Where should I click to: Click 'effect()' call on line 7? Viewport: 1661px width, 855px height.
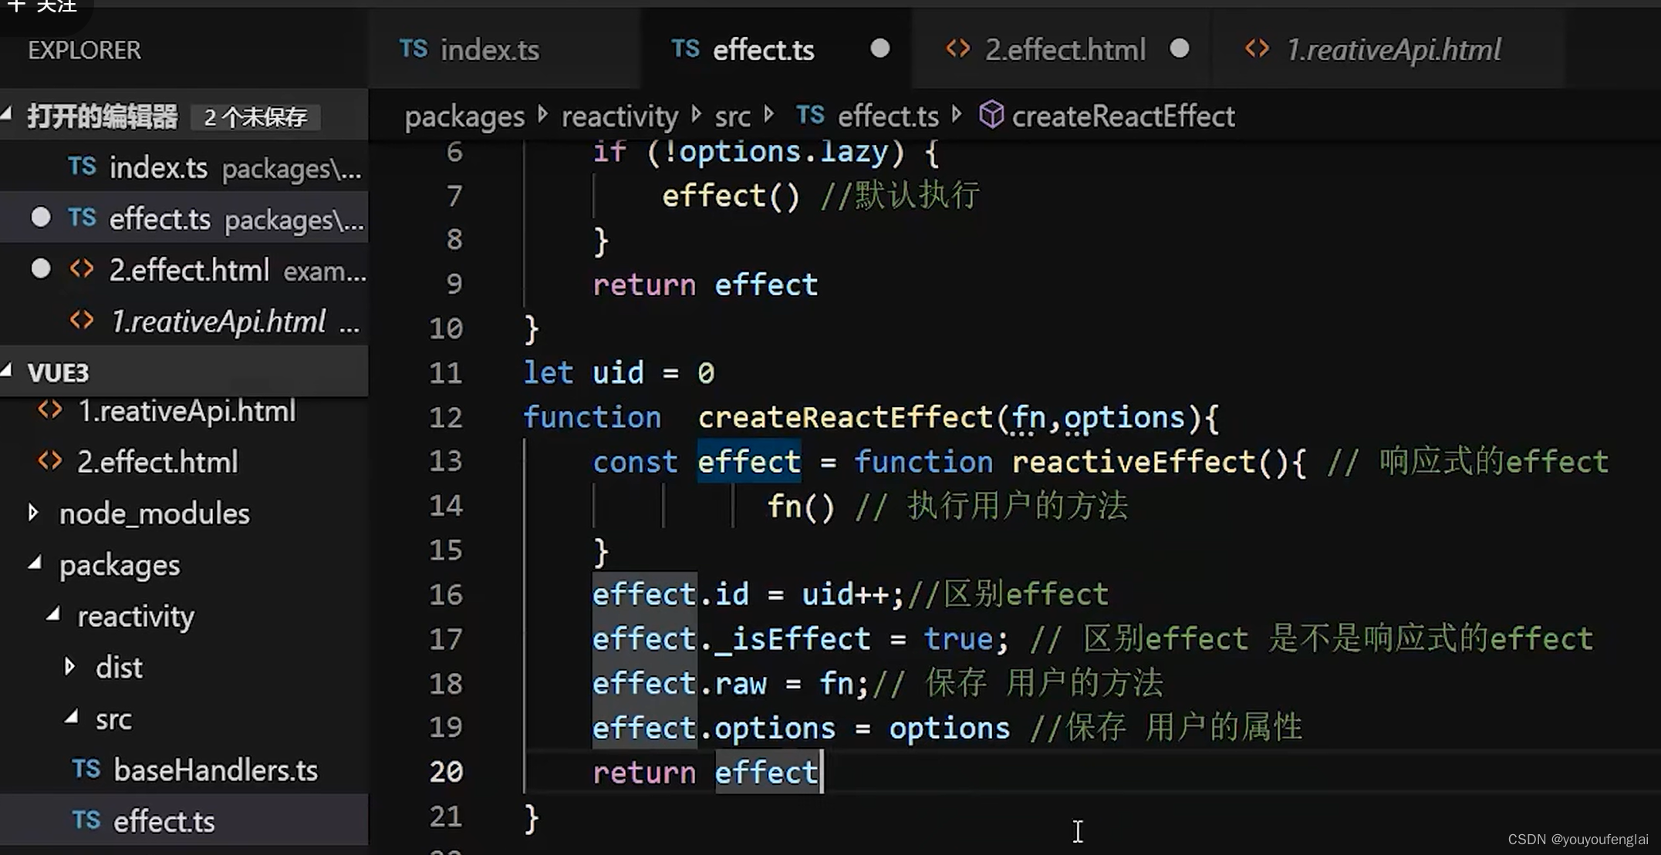click(x=731, y=196)
